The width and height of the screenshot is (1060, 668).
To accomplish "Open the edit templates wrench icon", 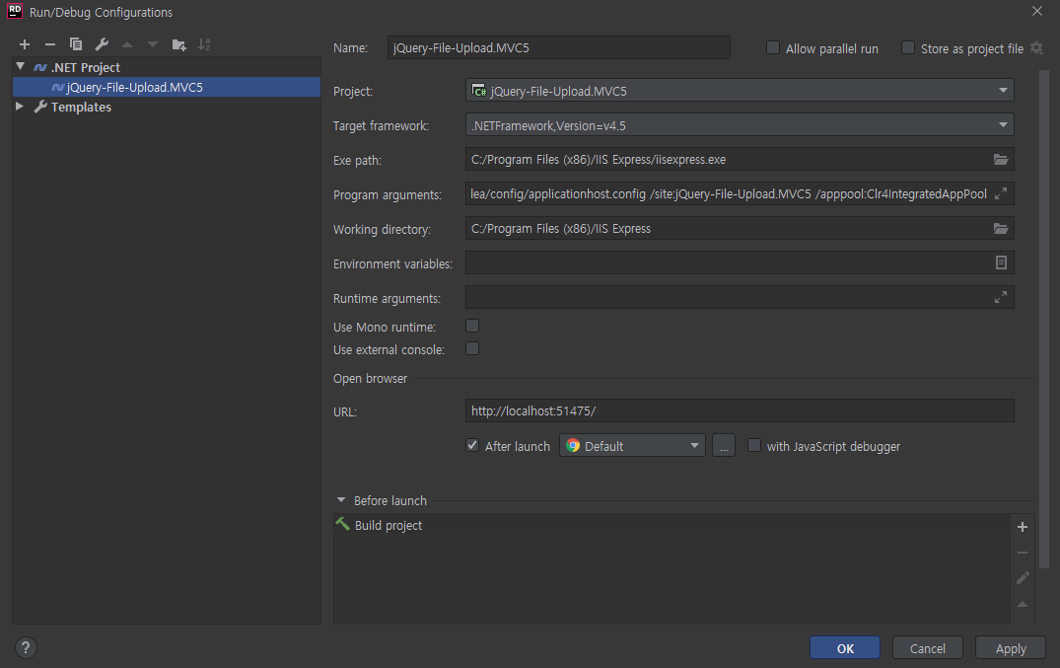I will click(x=102, y=44).
